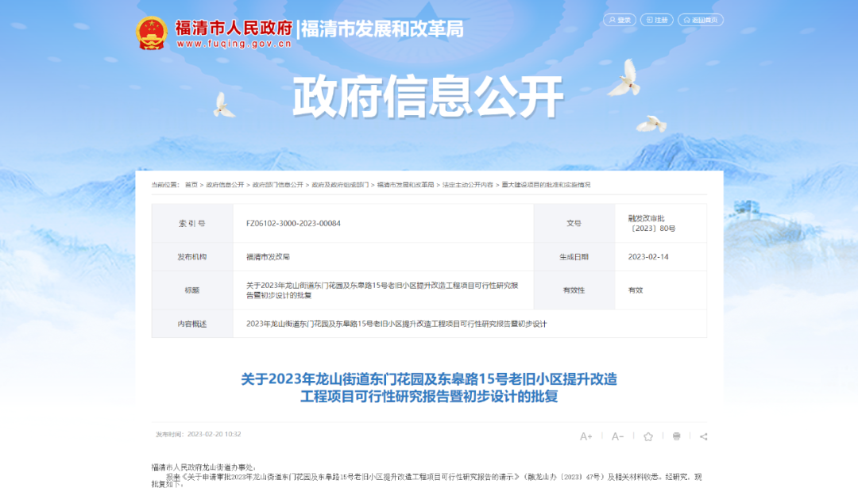Image resolution: width=858 pixels, height=488 pixels.
Task: Click the 注册 register button
Action: [656, 20]
